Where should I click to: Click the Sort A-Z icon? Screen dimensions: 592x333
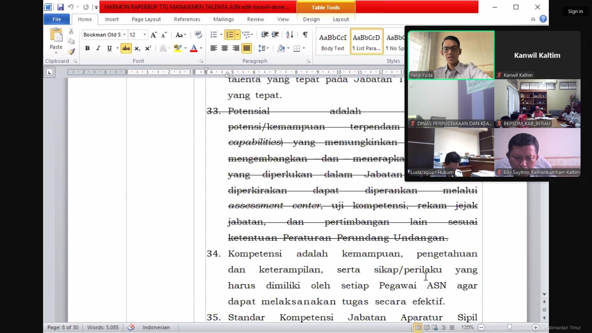(x=290, y=35)
